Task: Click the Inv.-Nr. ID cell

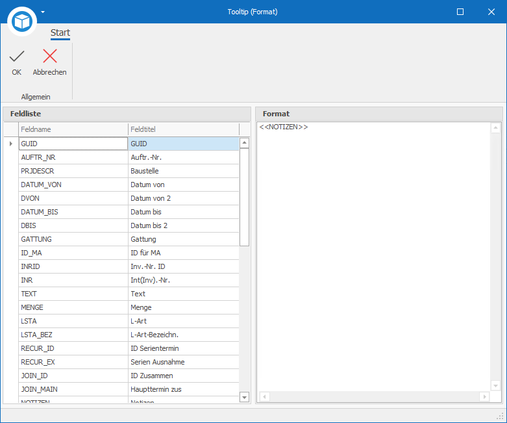Action: tap(184, 266)
